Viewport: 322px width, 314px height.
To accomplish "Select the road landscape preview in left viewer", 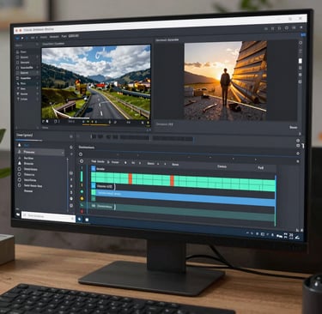I will (96, 82).
